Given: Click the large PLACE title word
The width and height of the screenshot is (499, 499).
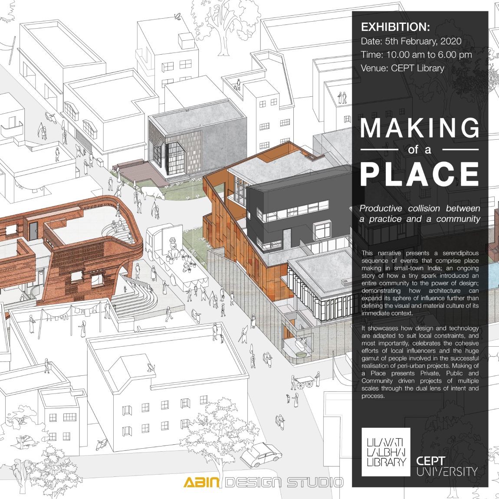Looking at the screenshot, I should click(420, 174).
